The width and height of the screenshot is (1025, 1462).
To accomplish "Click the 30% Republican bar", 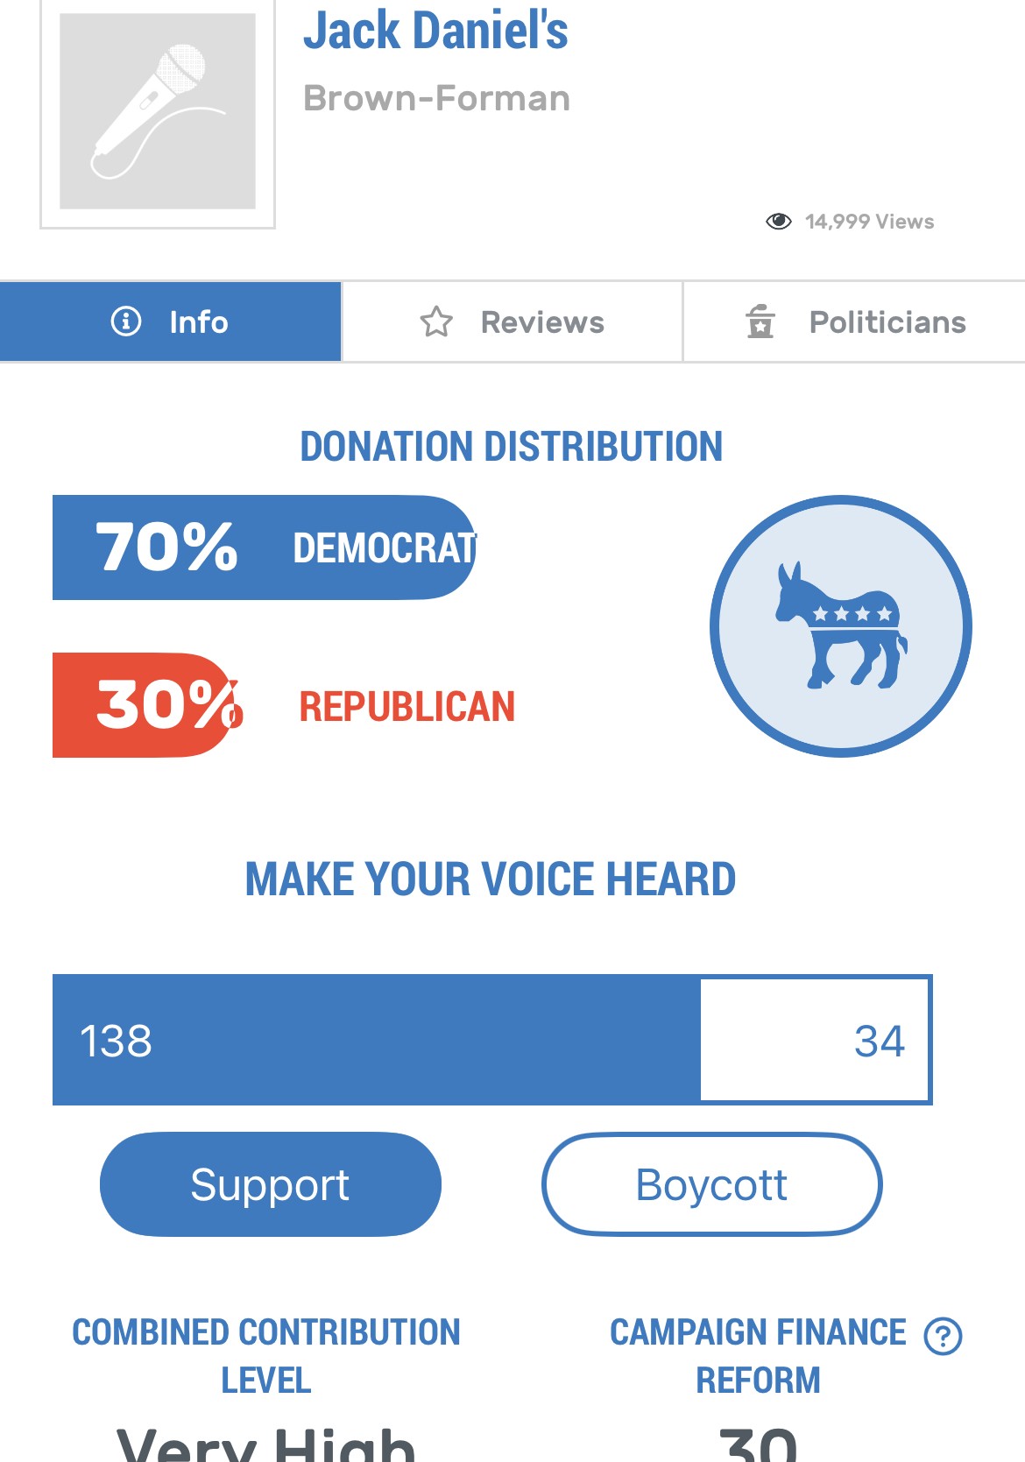I will [x=145, y=705].
